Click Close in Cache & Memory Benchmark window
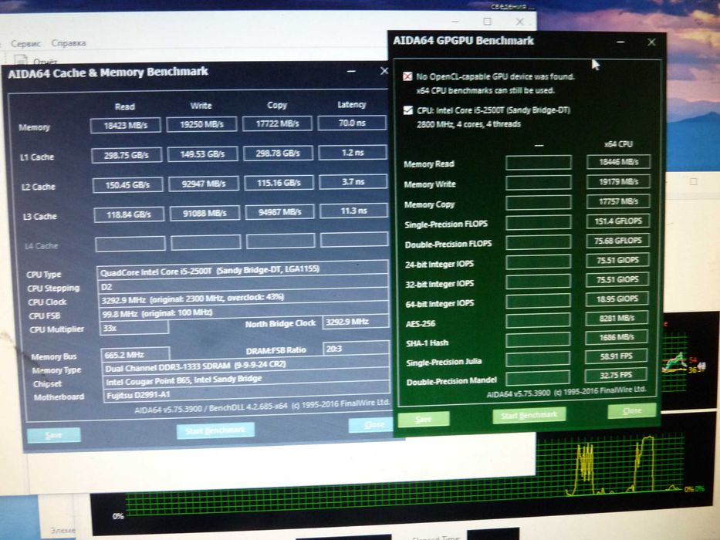This screenshot has width=720, height=540. (x=373, y=425)
